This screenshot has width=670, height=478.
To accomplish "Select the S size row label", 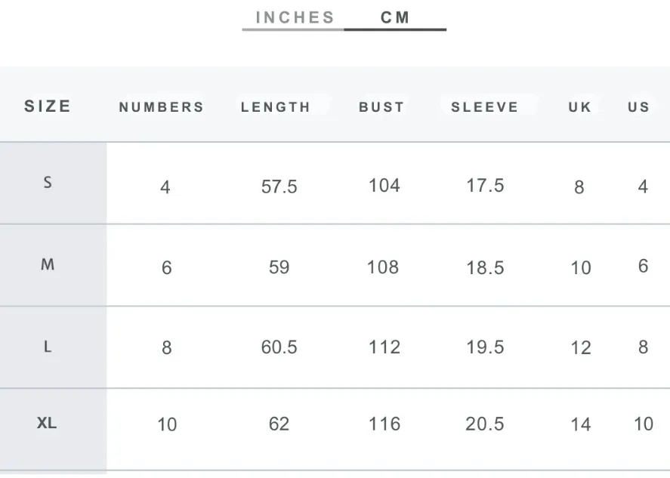I will [48, 183].
